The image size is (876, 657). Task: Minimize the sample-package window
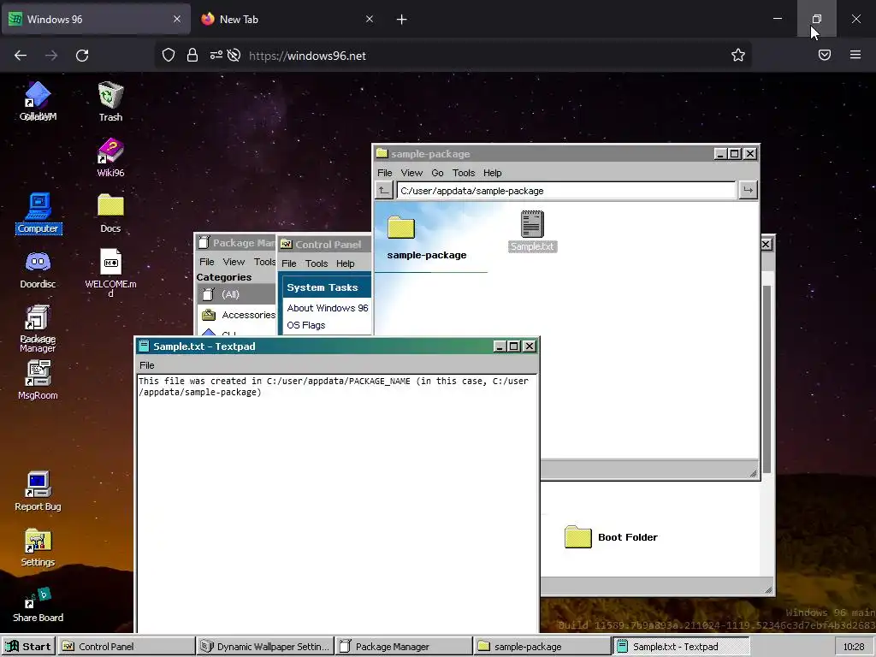tap(720, 154)
